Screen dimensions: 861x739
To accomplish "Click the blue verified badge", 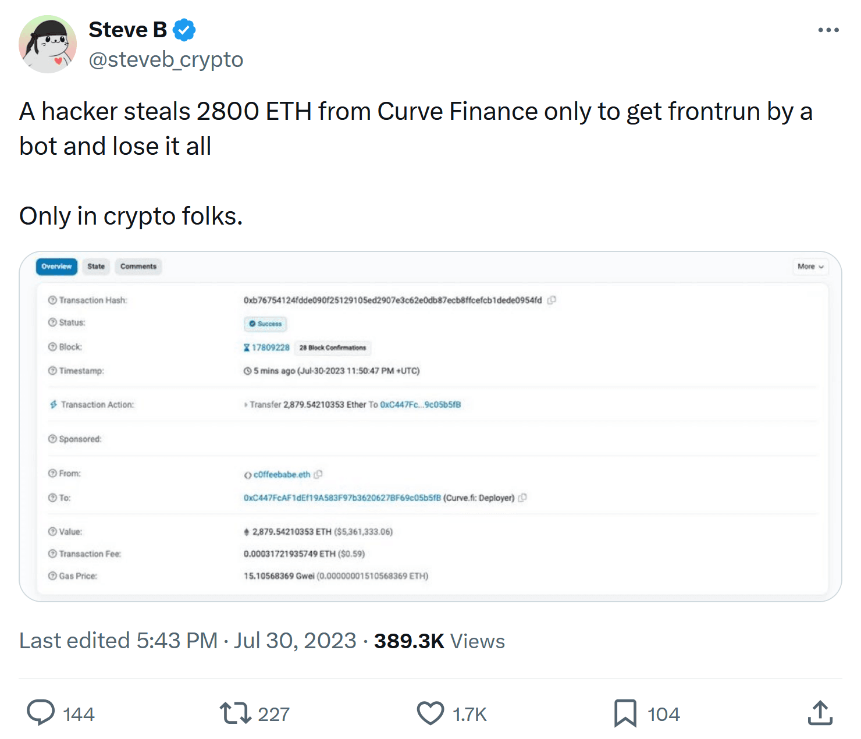I will click(184, 30).
